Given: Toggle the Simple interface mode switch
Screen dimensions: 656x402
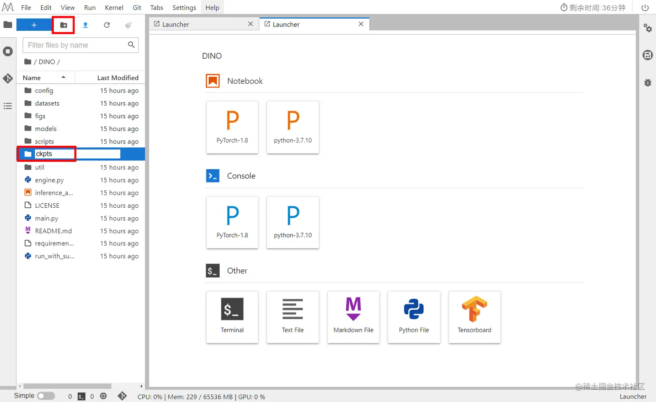Looking at the screenshot, I should (46, 396).
